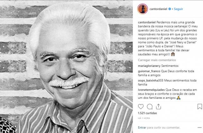The width and height of the screenshot is (203, 133).
Task: Visit ivonetemelquiades commenter profile
Action: point(151,90)
